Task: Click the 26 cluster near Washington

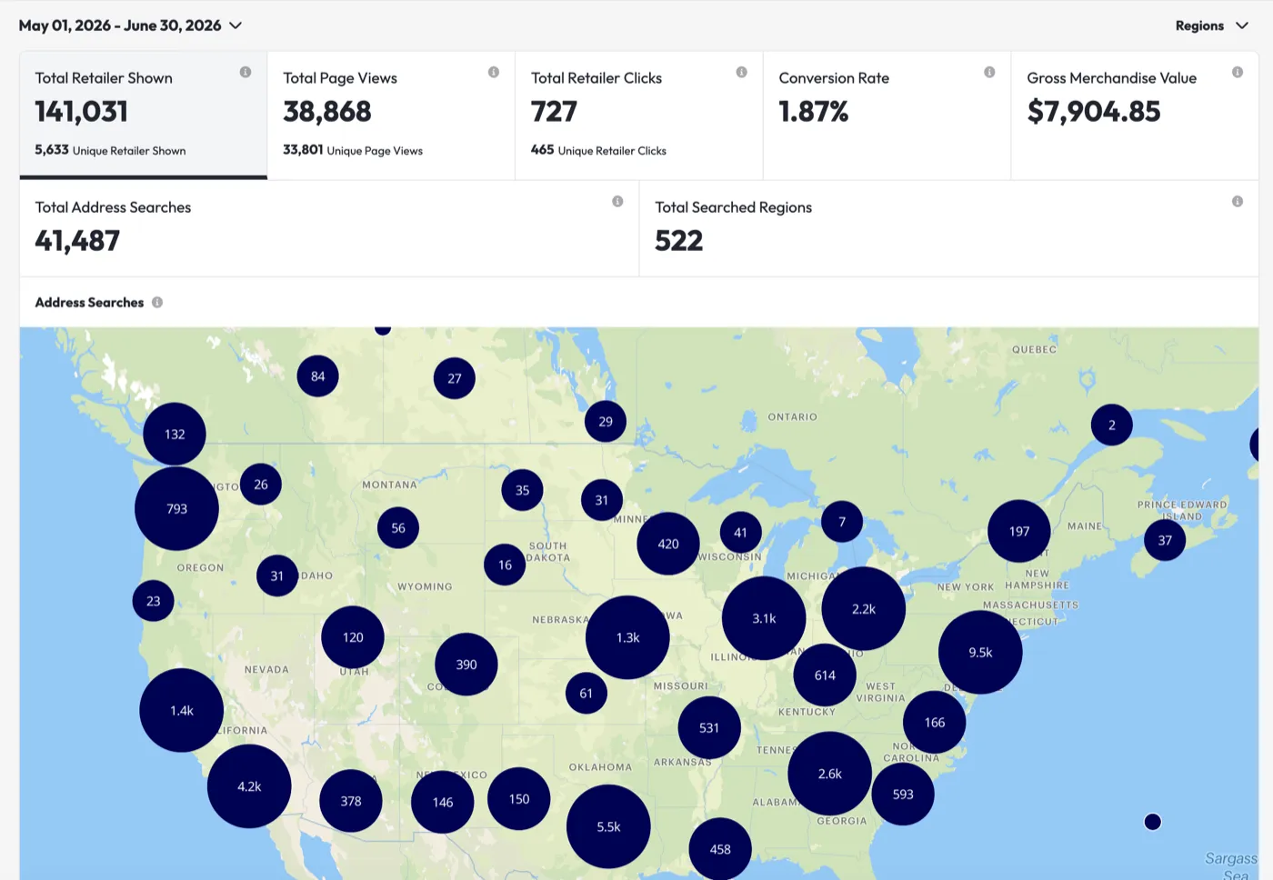Action: 261,484
